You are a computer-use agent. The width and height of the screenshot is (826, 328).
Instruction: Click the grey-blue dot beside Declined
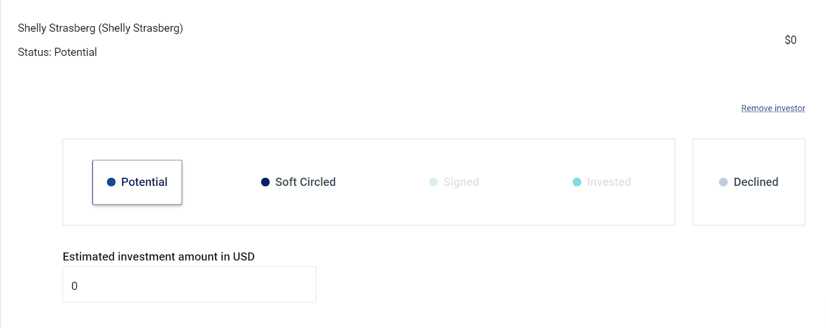point(723,182)
